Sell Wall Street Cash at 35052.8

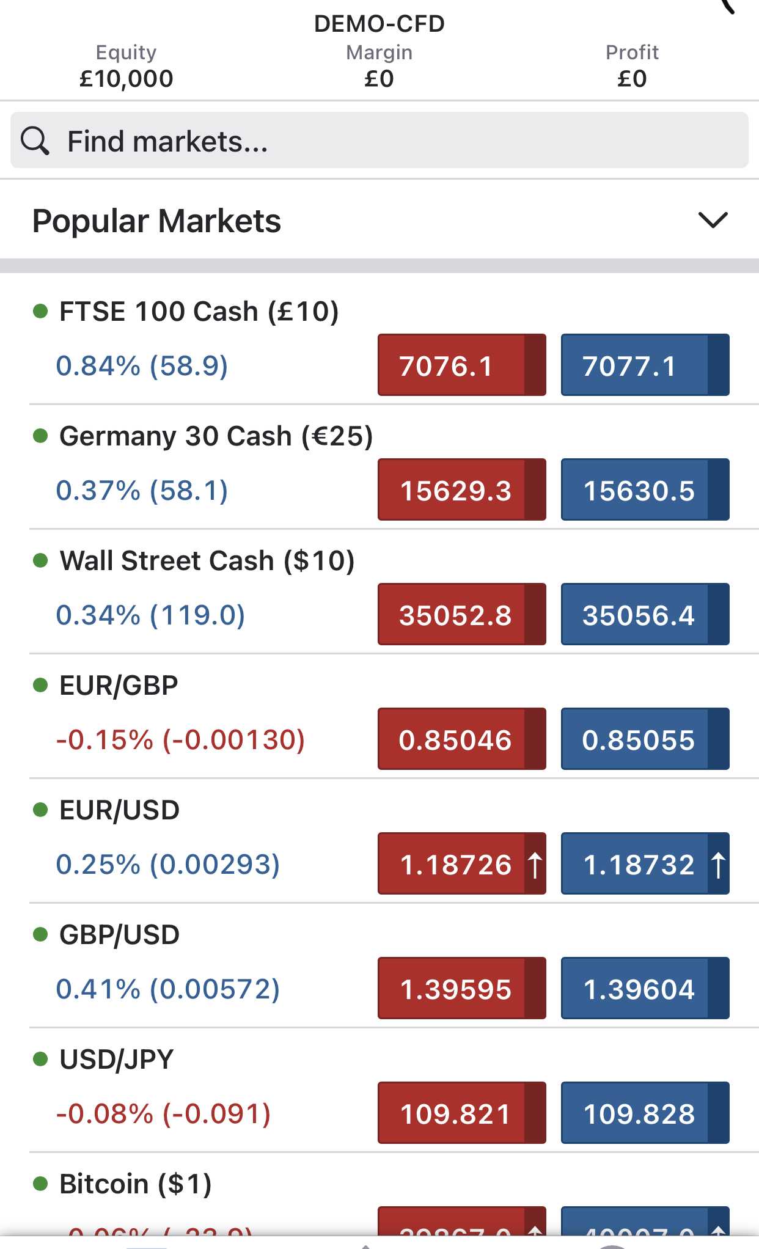point(462,614)
